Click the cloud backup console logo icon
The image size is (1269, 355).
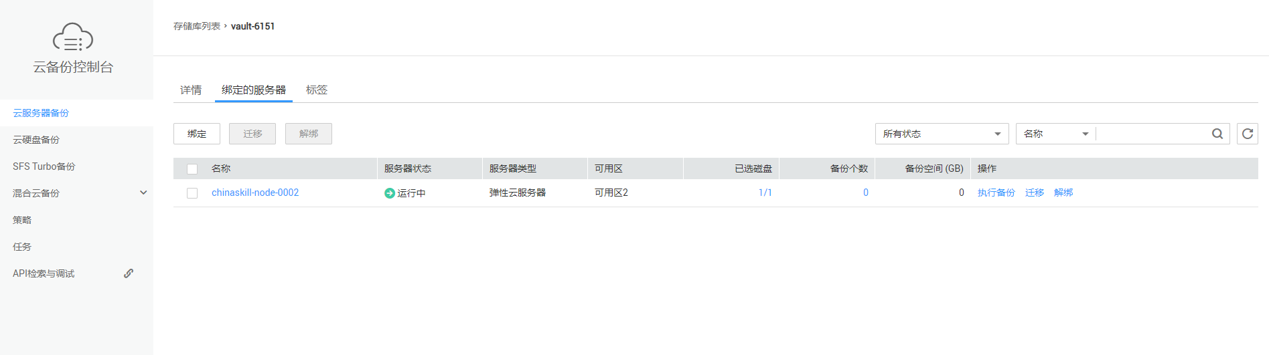73,37
